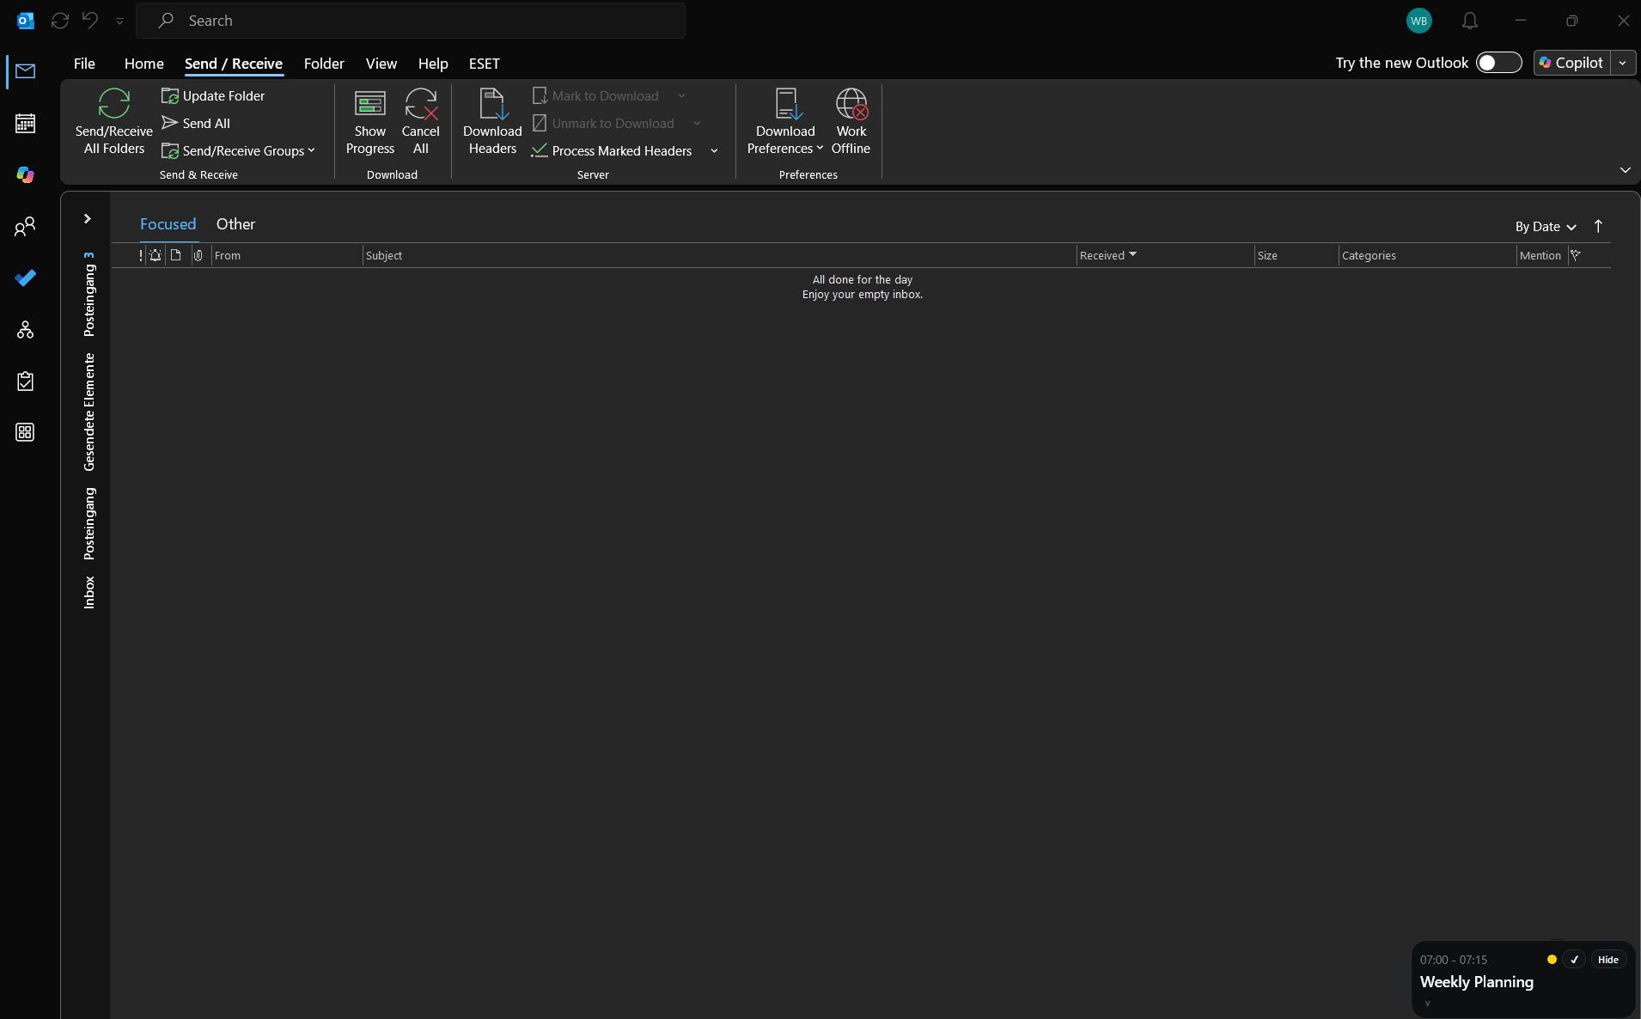Open the View ribbon tab

click(x=381, y=64)
